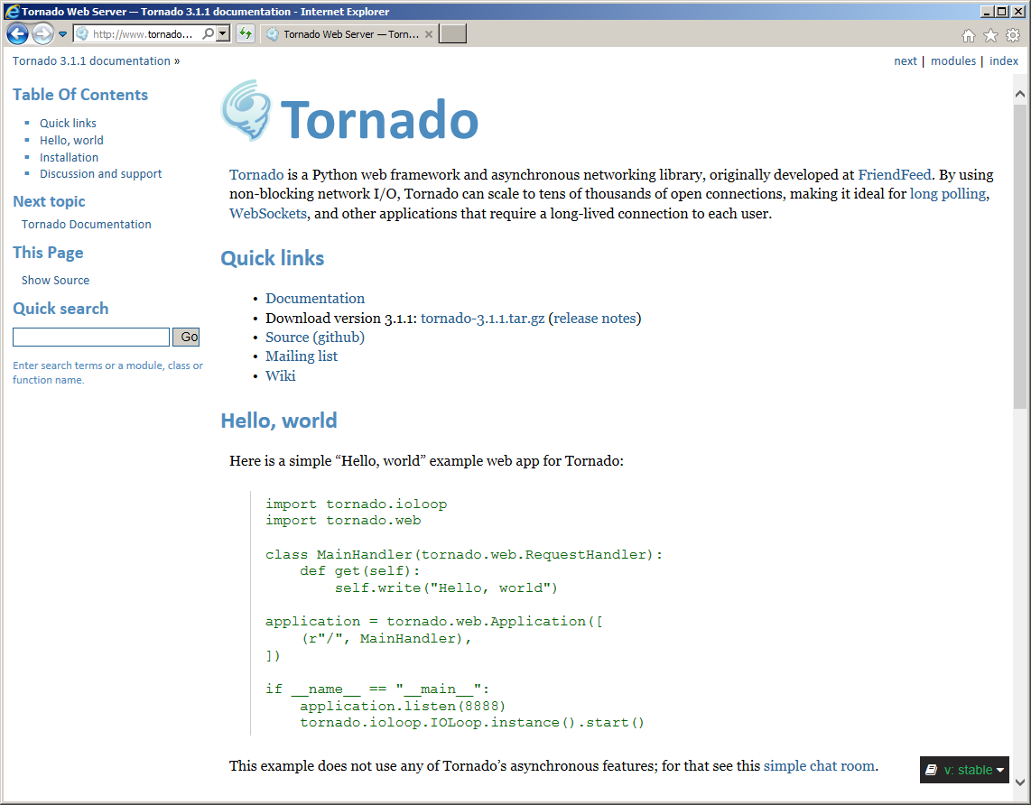The width and height of the screenshot is (1031, 805).
Task: Open the modules link
Action: (952, 60)
